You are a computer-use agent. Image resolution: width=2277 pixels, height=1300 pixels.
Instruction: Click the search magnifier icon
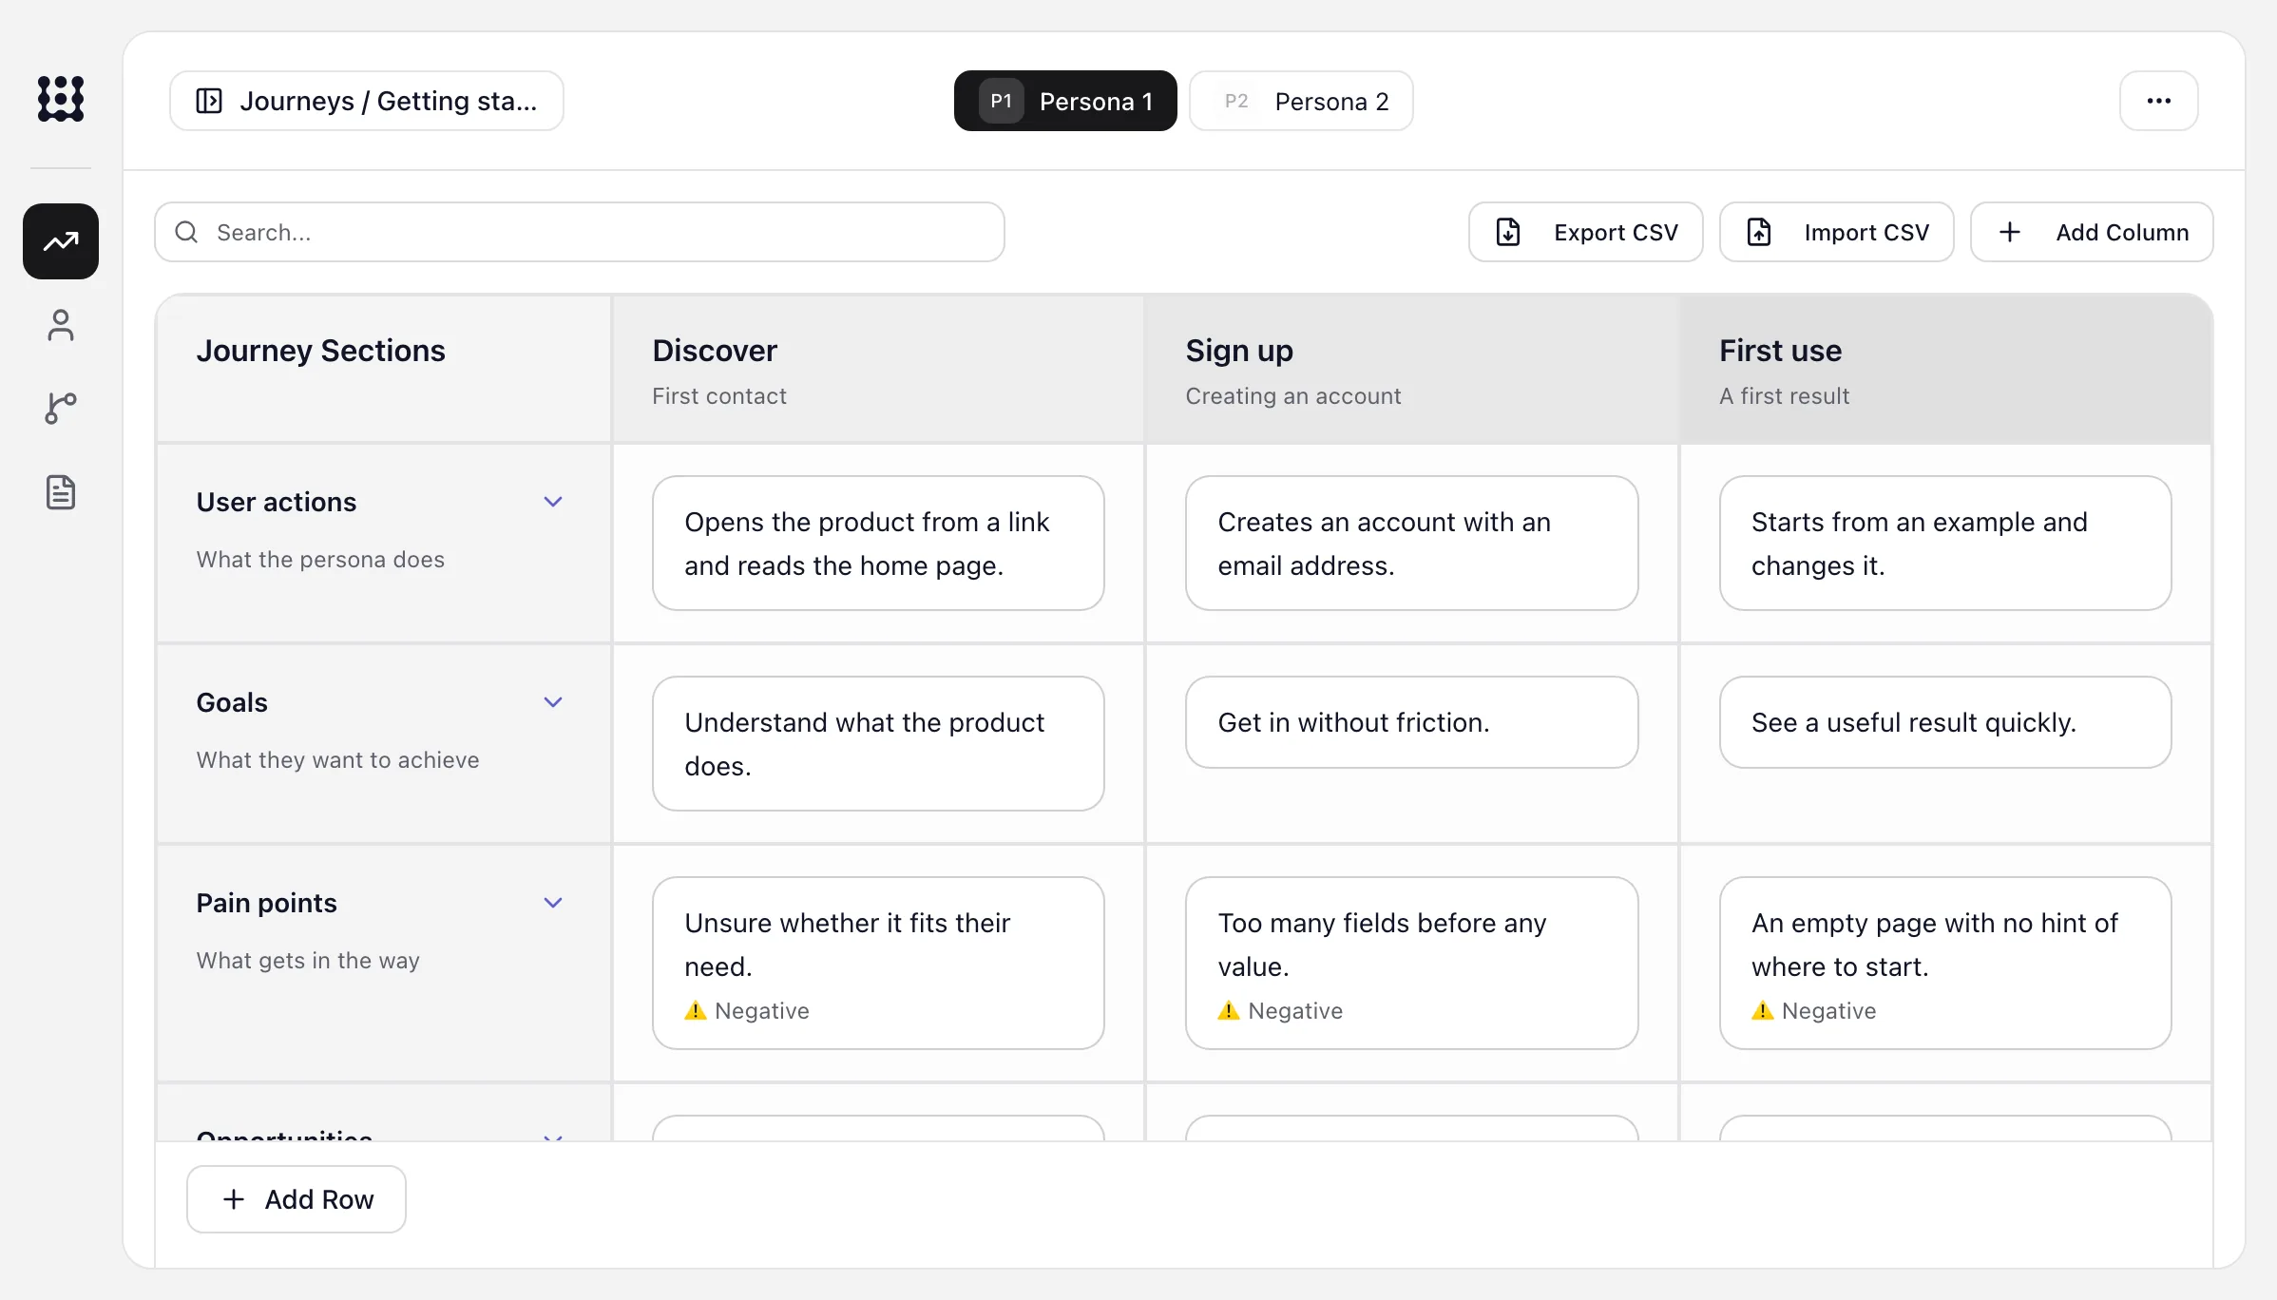tap(187, 232)
